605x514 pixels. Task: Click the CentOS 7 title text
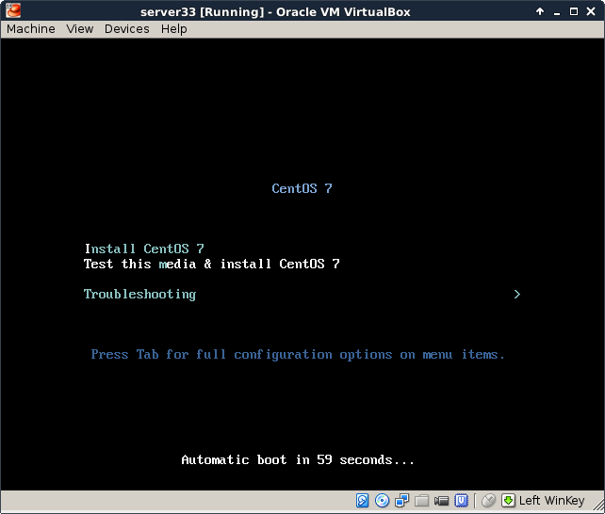302,188
